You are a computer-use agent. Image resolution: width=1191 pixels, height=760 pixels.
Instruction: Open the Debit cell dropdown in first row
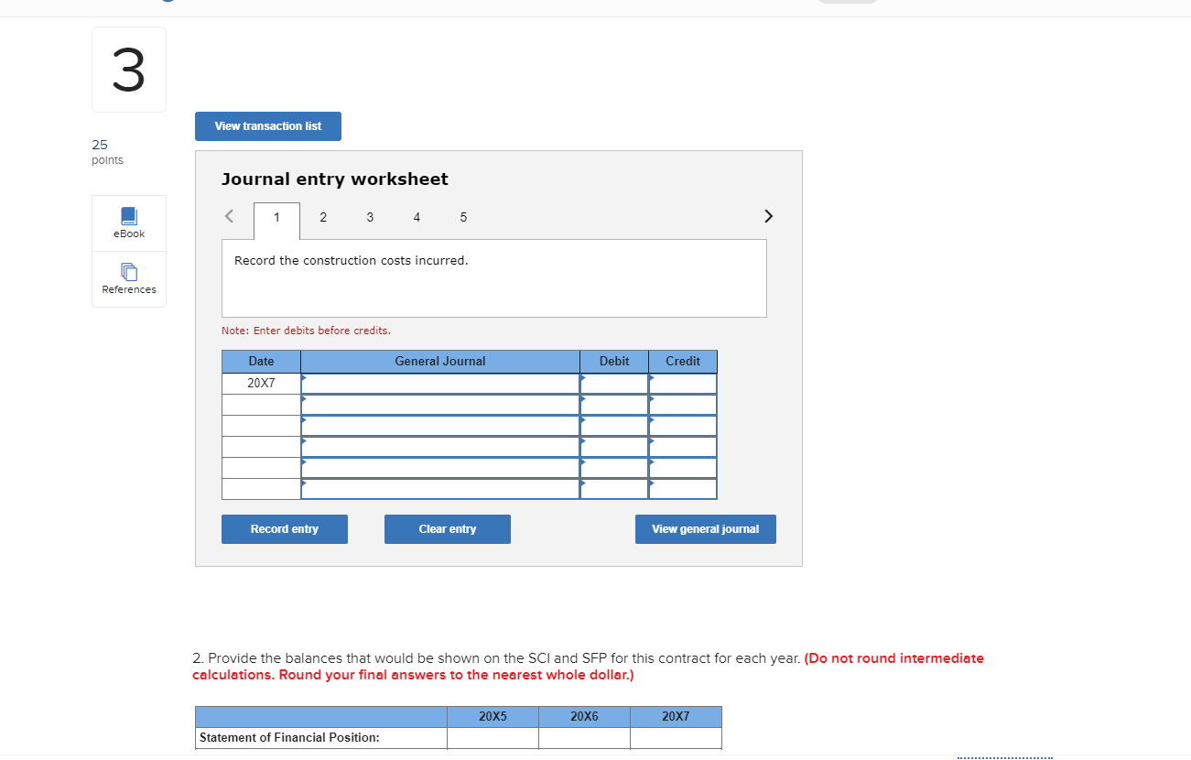(x=613, y=383)
